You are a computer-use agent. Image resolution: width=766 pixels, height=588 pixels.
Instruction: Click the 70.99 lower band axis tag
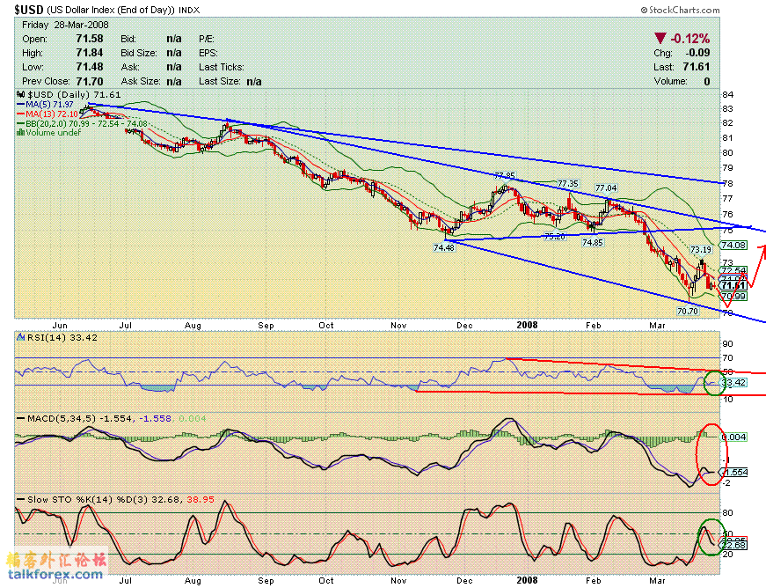click(733, 296)
